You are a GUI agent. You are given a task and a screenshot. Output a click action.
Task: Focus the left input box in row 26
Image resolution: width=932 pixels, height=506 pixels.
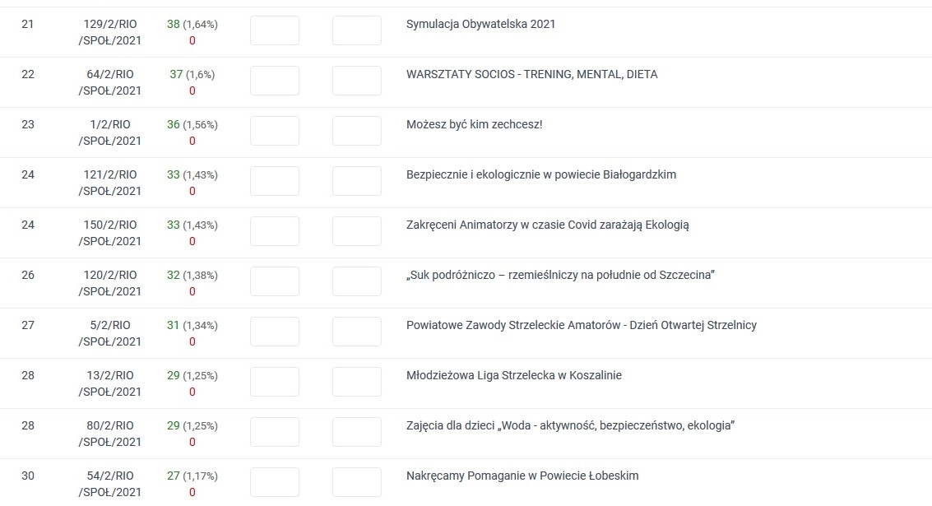(275, 281)
